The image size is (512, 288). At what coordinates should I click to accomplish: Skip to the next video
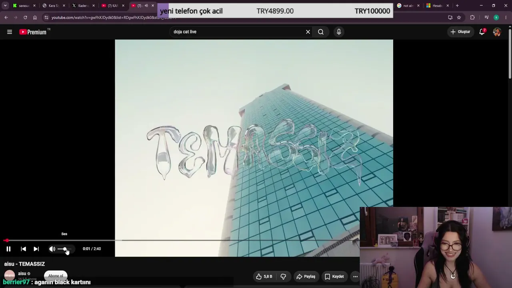(36, 249)
